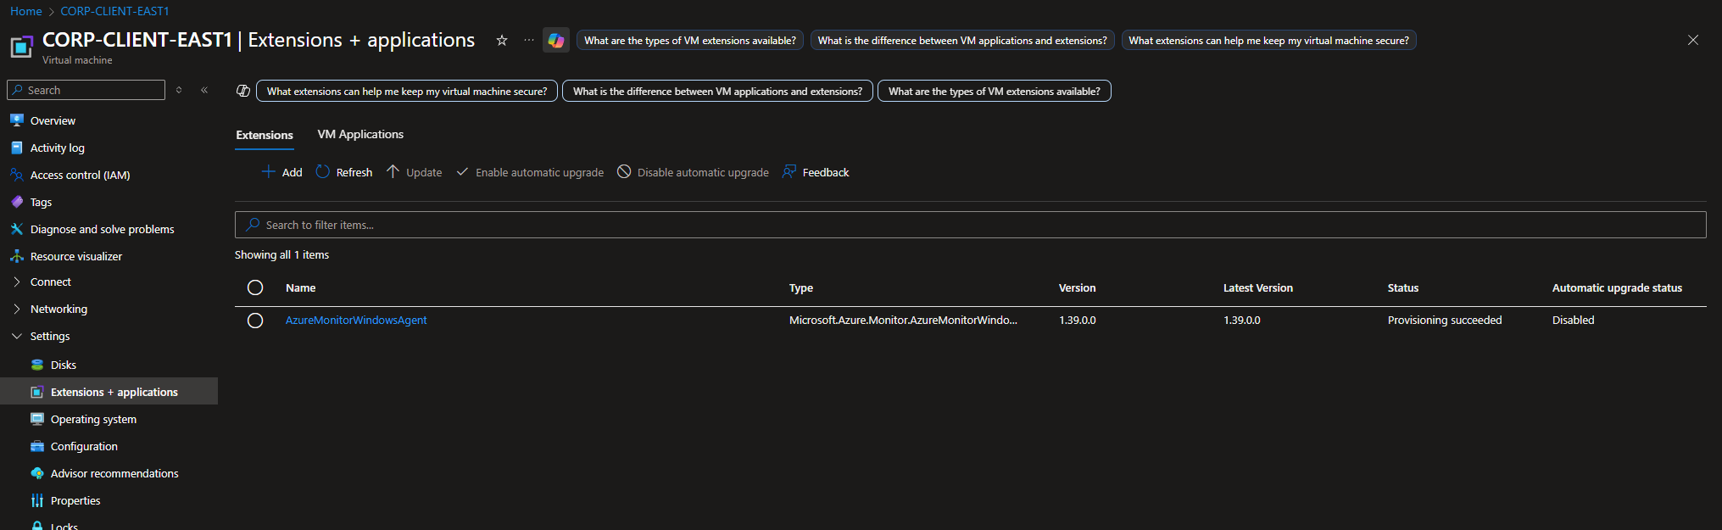Screen dimensions: 1722x530
Task: Click the filter items search field
Action: [970, 225]
